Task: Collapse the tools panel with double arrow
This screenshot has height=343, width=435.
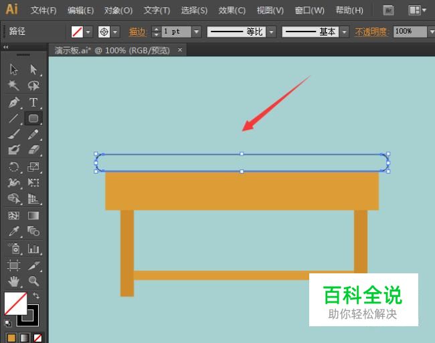Action: 6,47
